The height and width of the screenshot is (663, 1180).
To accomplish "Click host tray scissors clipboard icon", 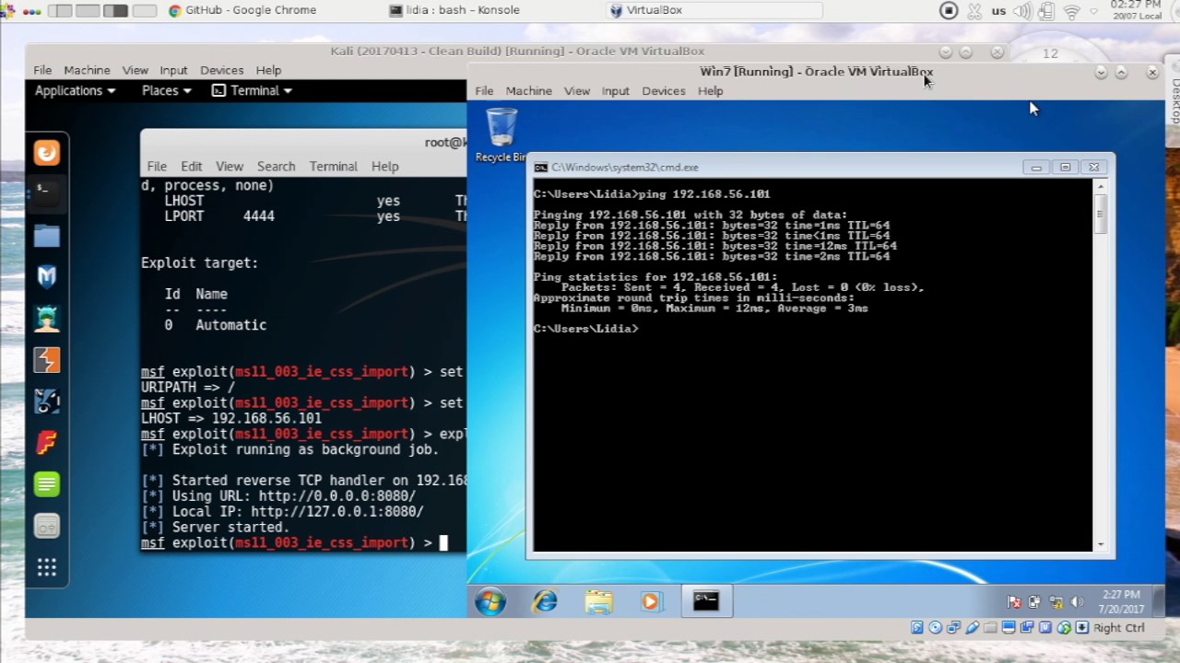I will [x=974, y=11].
